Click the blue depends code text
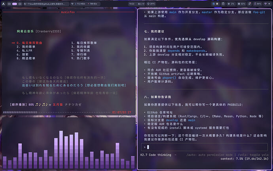This screenshot has height=171, width=273. click(174, 51)
